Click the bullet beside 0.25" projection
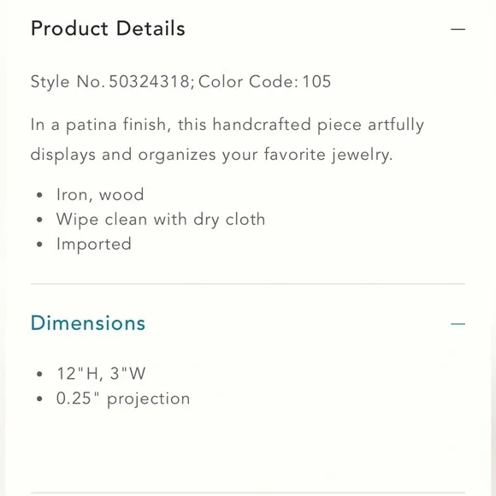 click(39, 399)
